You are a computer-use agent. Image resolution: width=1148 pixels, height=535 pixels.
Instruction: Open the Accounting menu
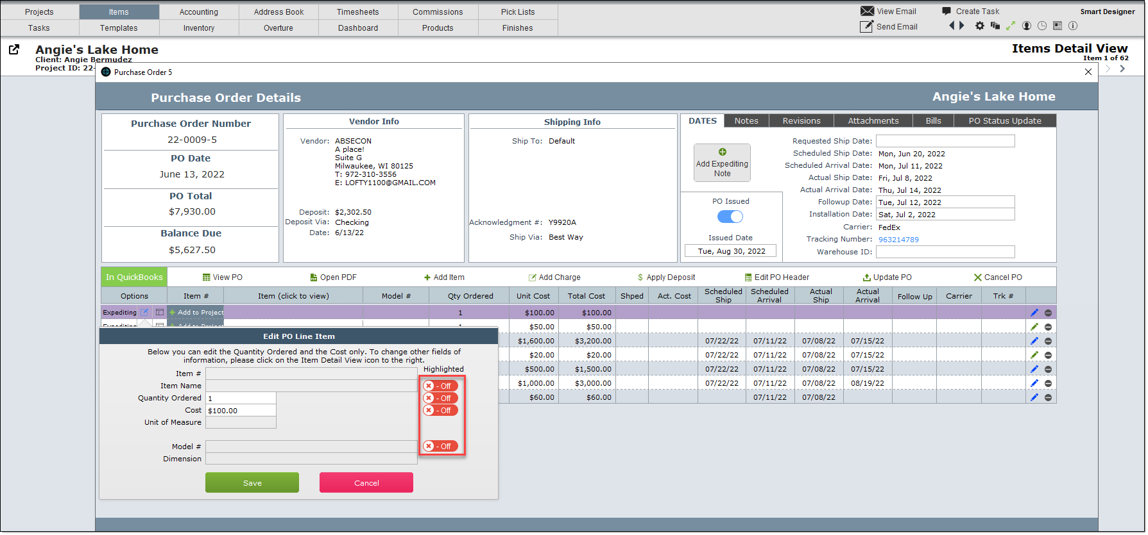[199, 12]
